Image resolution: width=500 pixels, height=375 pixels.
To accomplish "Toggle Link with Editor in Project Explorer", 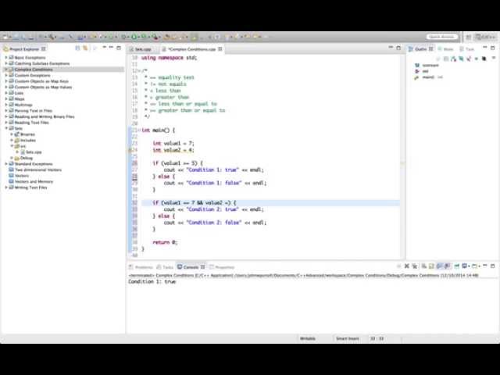I will [85, 48].
